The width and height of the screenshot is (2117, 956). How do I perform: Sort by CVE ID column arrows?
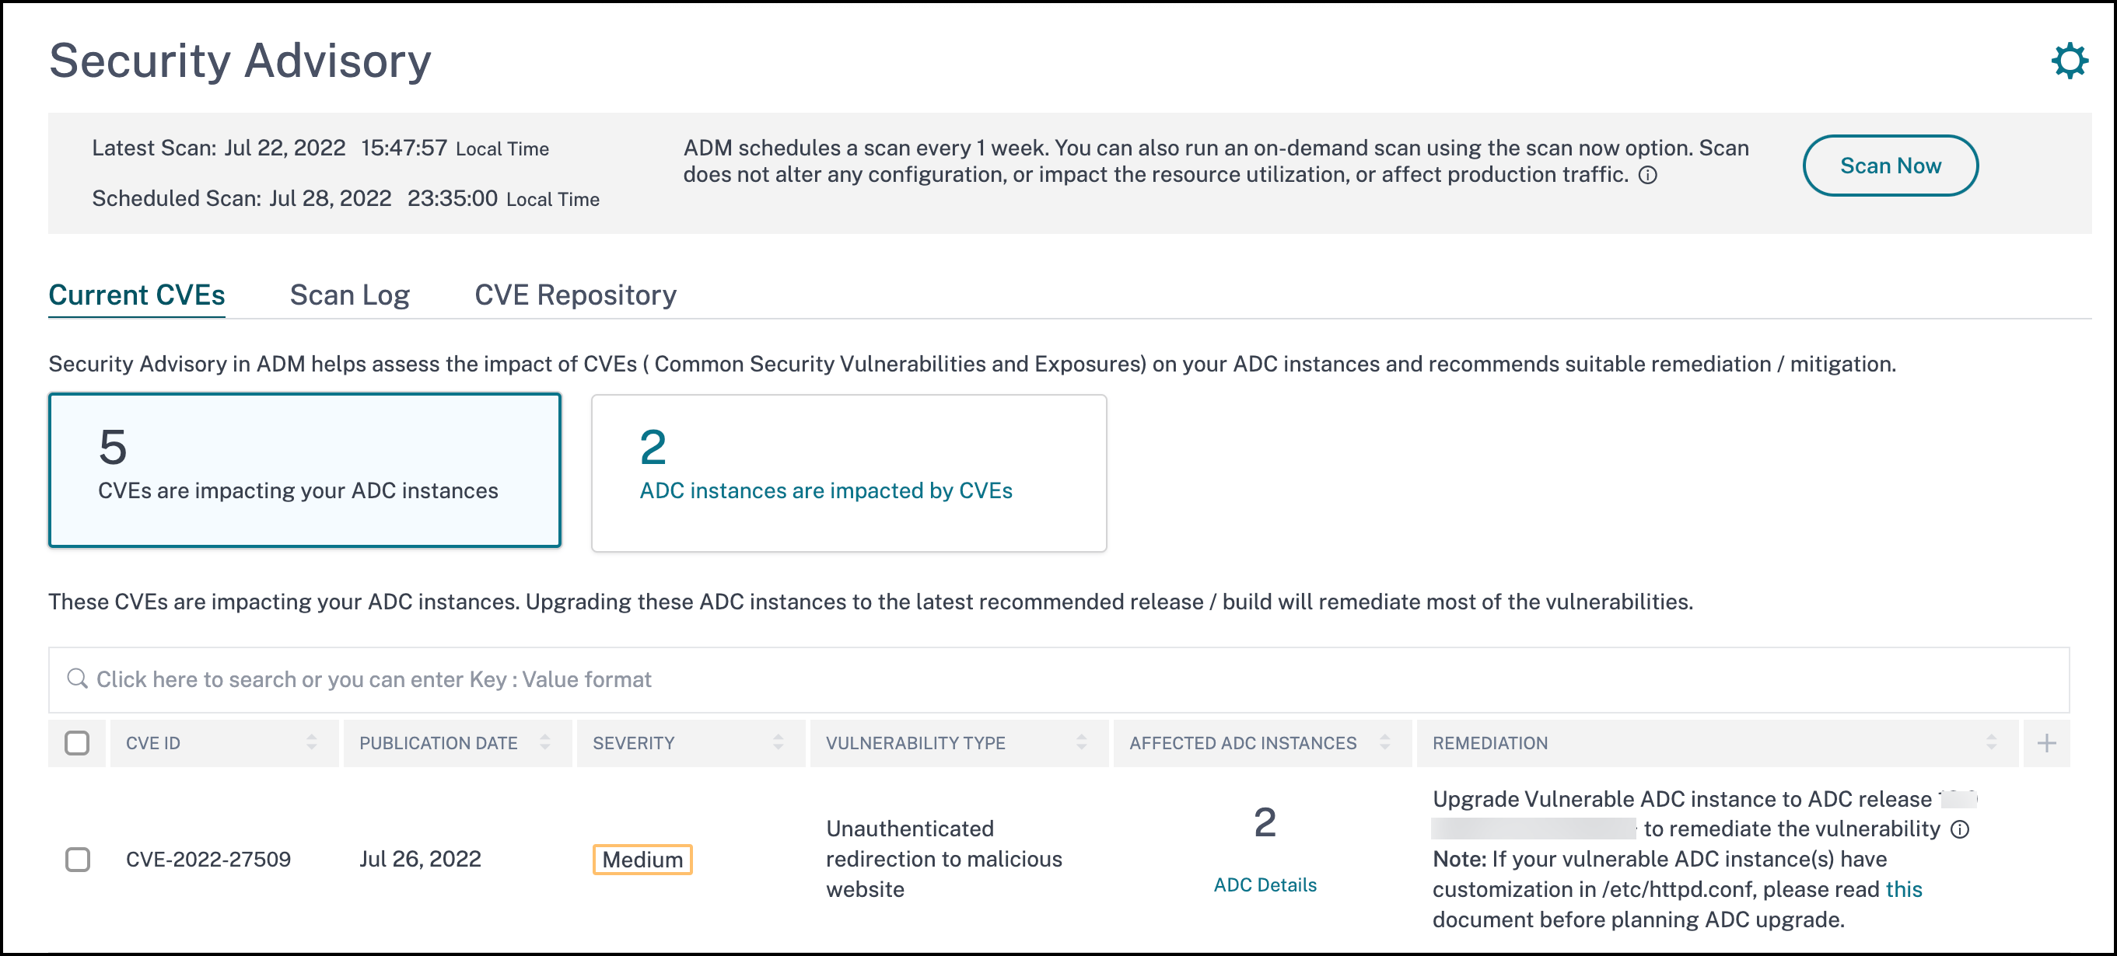311,742
